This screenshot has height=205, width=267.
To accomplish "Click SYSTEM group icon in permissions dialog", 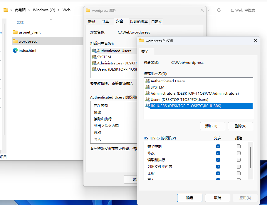I will (x=147, y=87).
